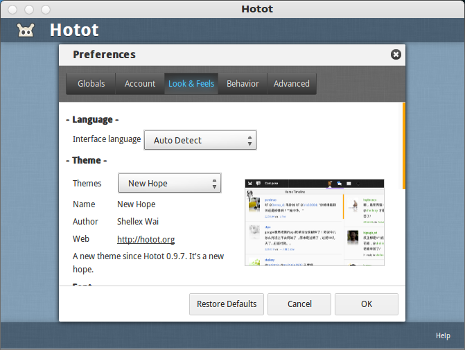Click the orange preferences scrollbar
This screenshot has height=350, width=465.
pyautogui.click(x=403, y=146)
